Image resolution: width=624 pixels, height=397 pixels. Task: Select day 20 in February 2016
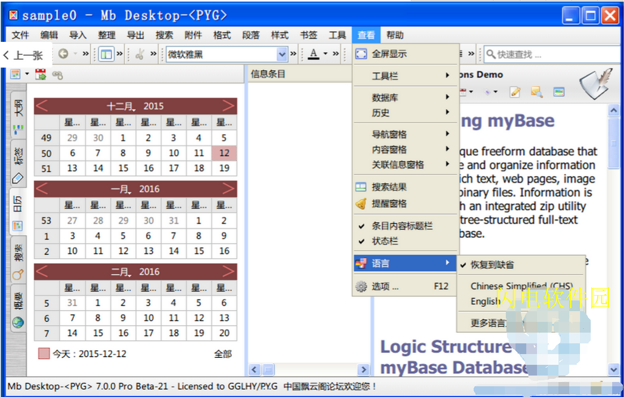[x=224, y=333]
